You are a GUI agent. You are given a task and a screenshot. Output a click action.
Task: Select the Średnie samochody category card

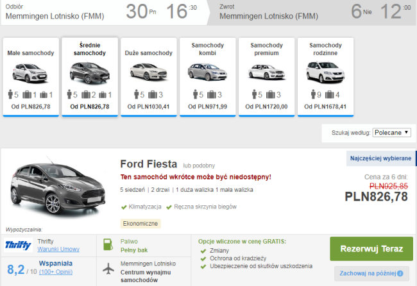point(90,77)
